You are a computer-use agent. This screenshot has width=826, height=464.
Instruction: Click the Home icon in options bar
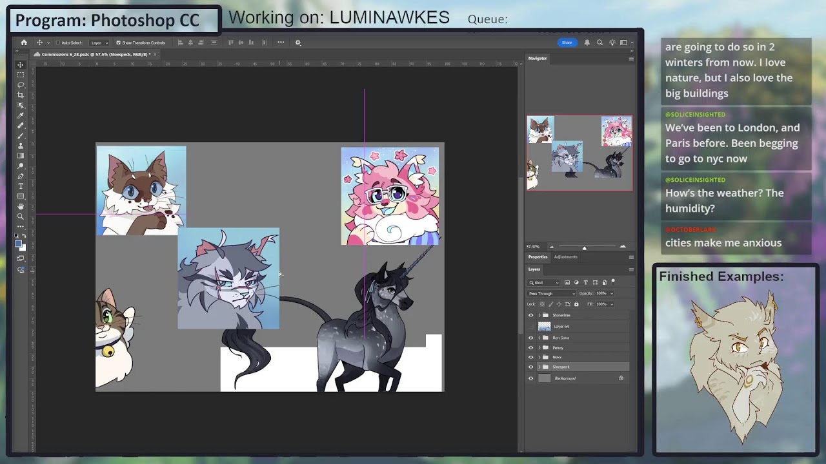pyautogui.click(x=24, y=43)
